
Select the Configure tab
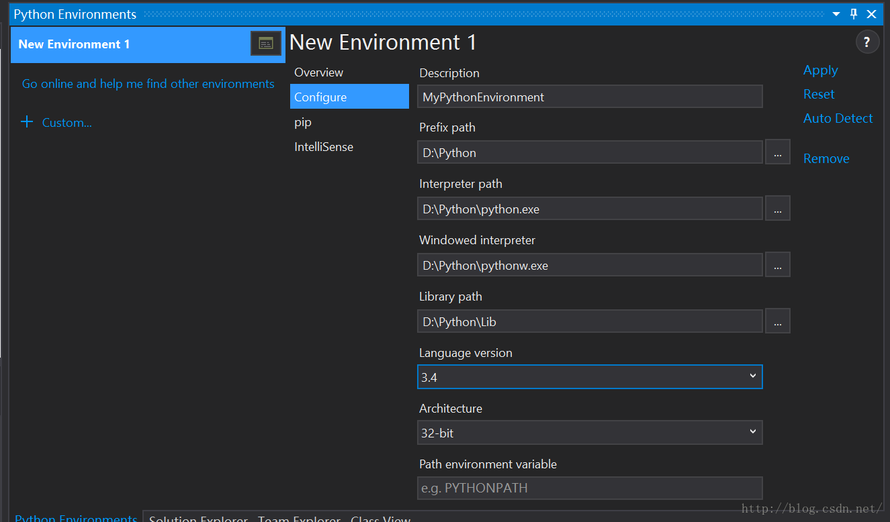349,97
